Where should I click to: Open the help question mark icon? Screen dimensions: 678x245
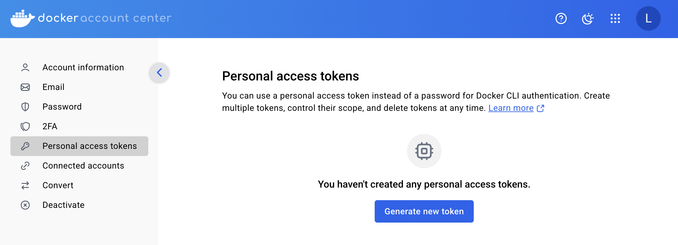coord(561,18)
